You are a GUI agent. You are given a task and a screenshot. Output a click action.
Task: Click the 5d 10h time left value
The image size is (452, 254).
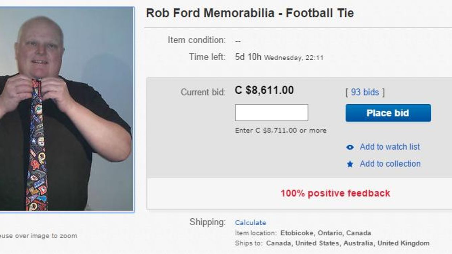point(248,57)
